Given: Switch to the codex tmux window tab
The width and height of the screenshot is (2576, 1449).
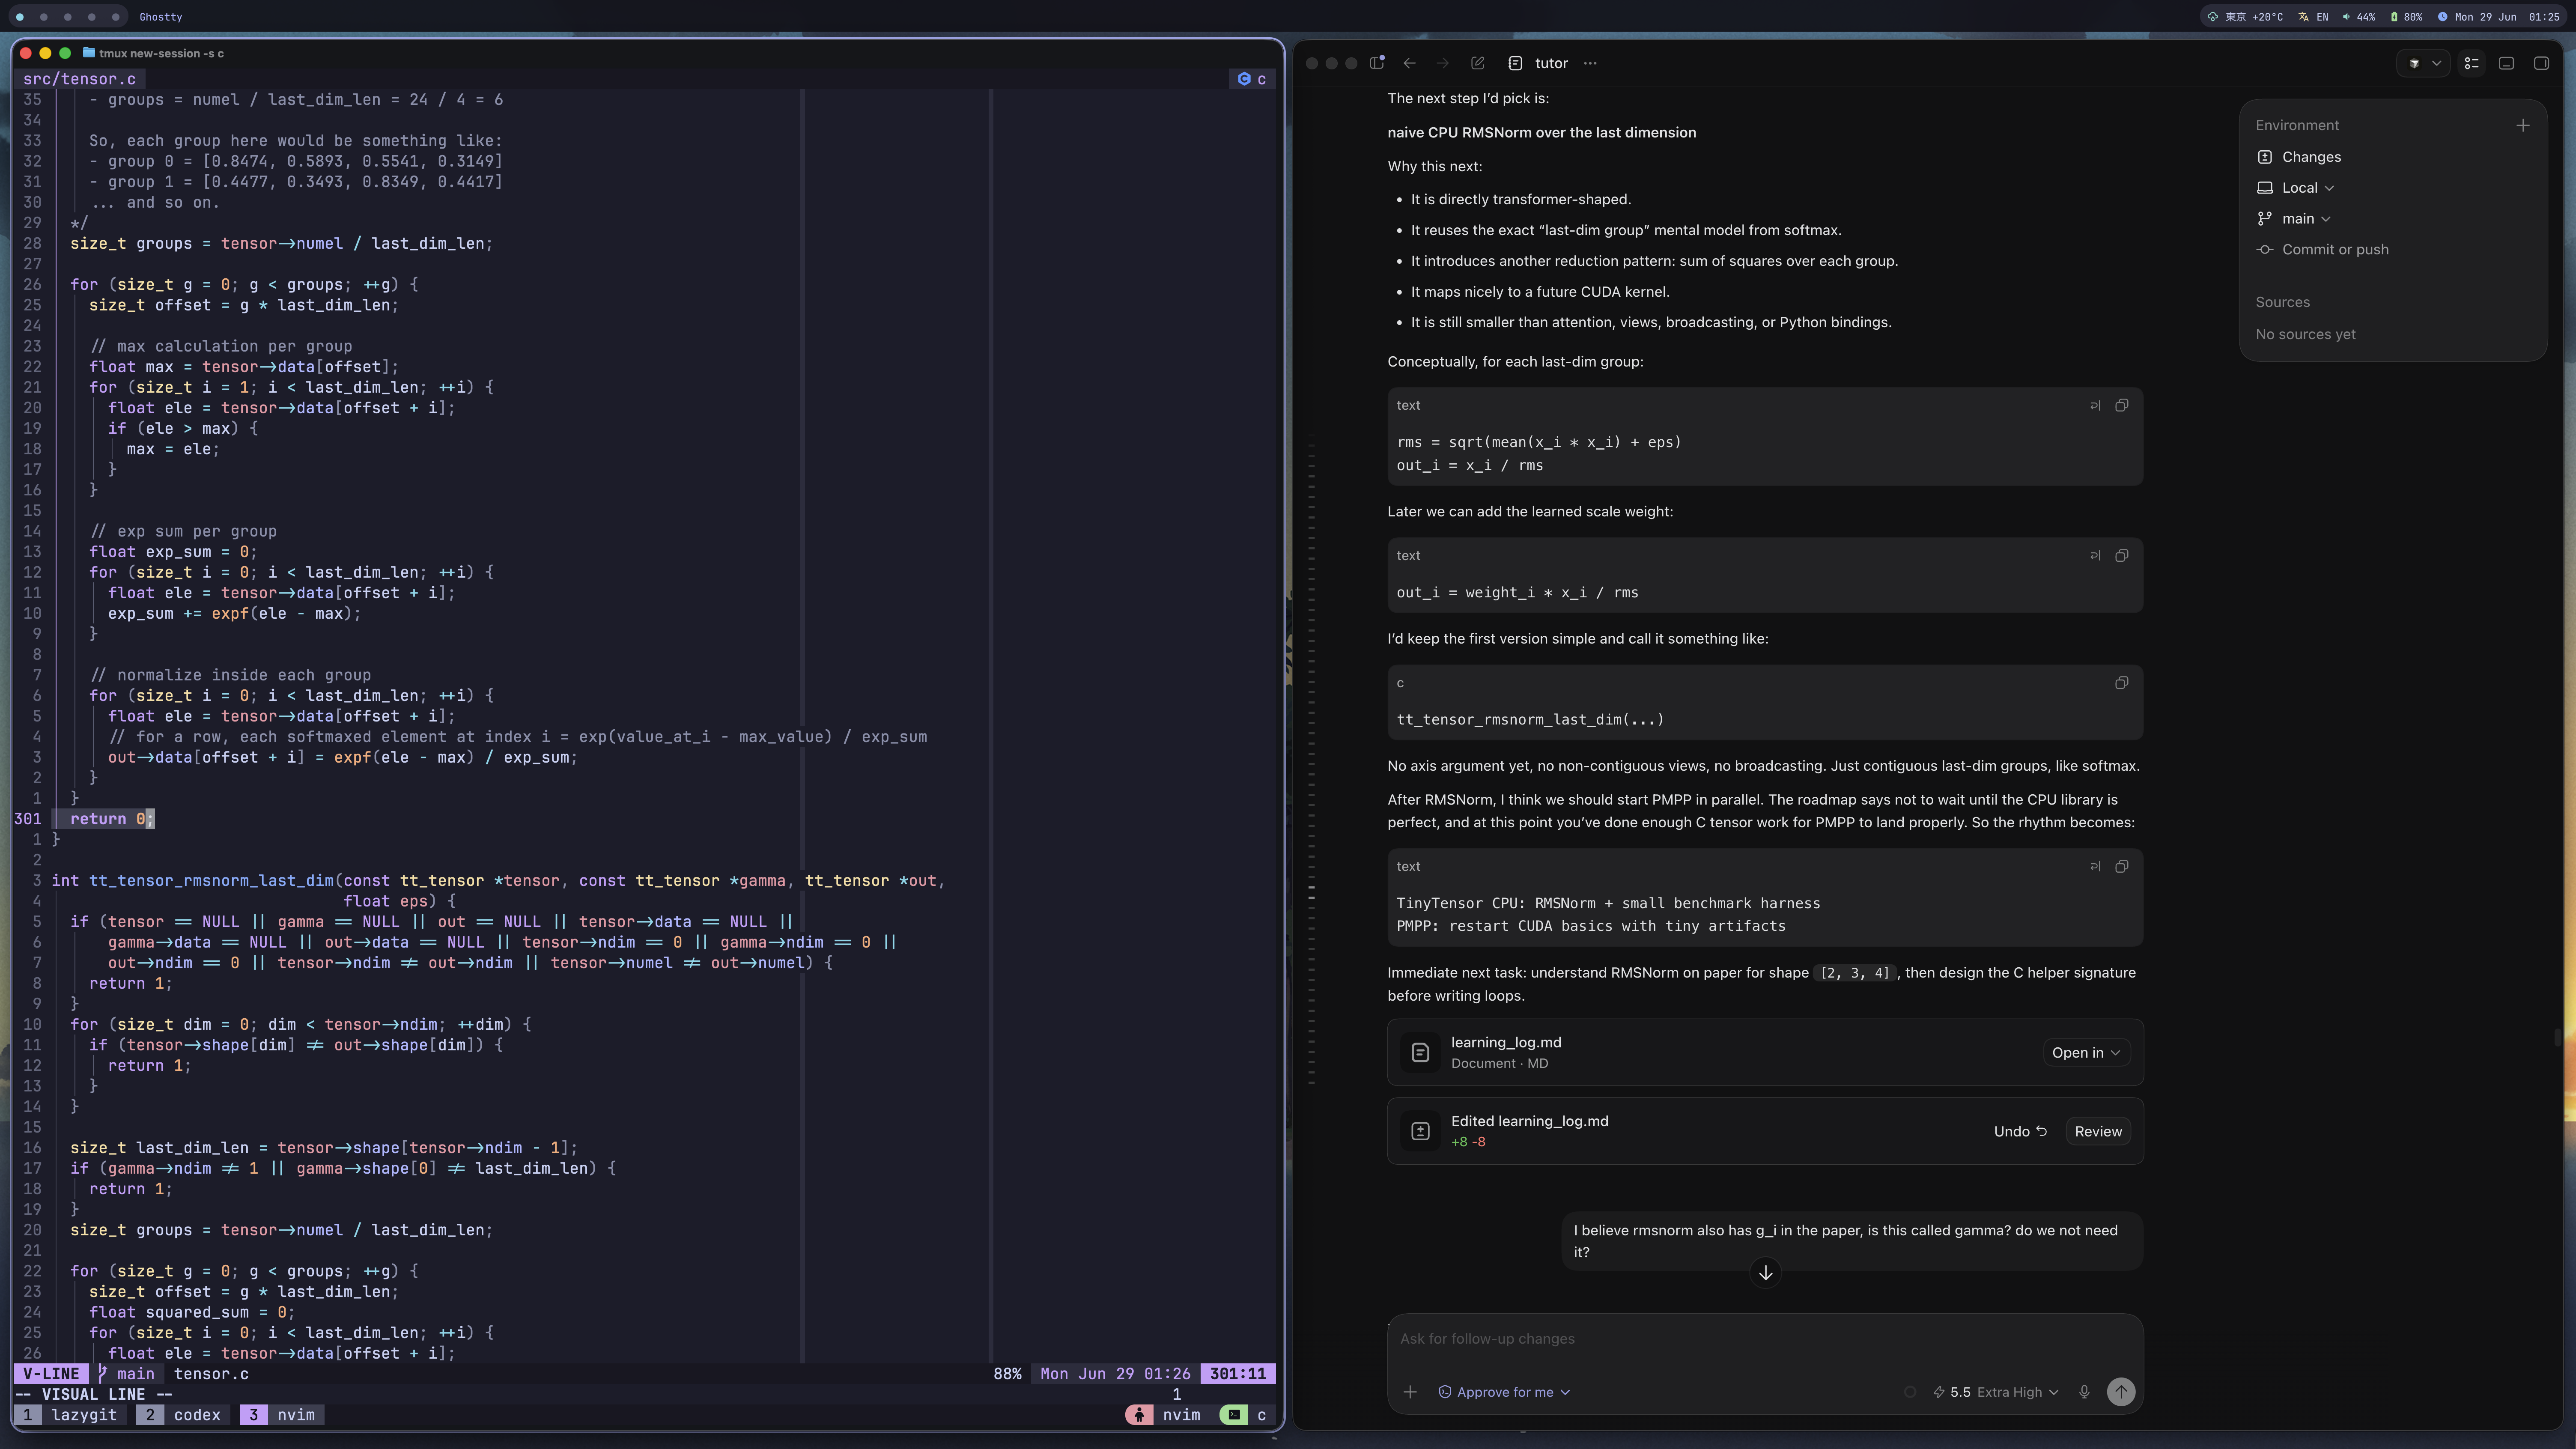Looking at the screenshot, I should (x=182, y=1415).
